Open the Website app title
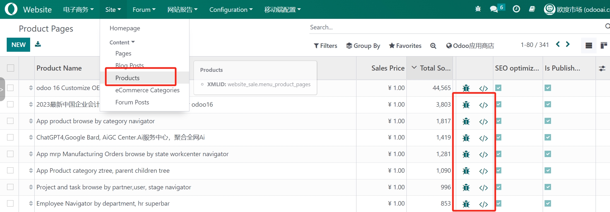 click(37, 10)
